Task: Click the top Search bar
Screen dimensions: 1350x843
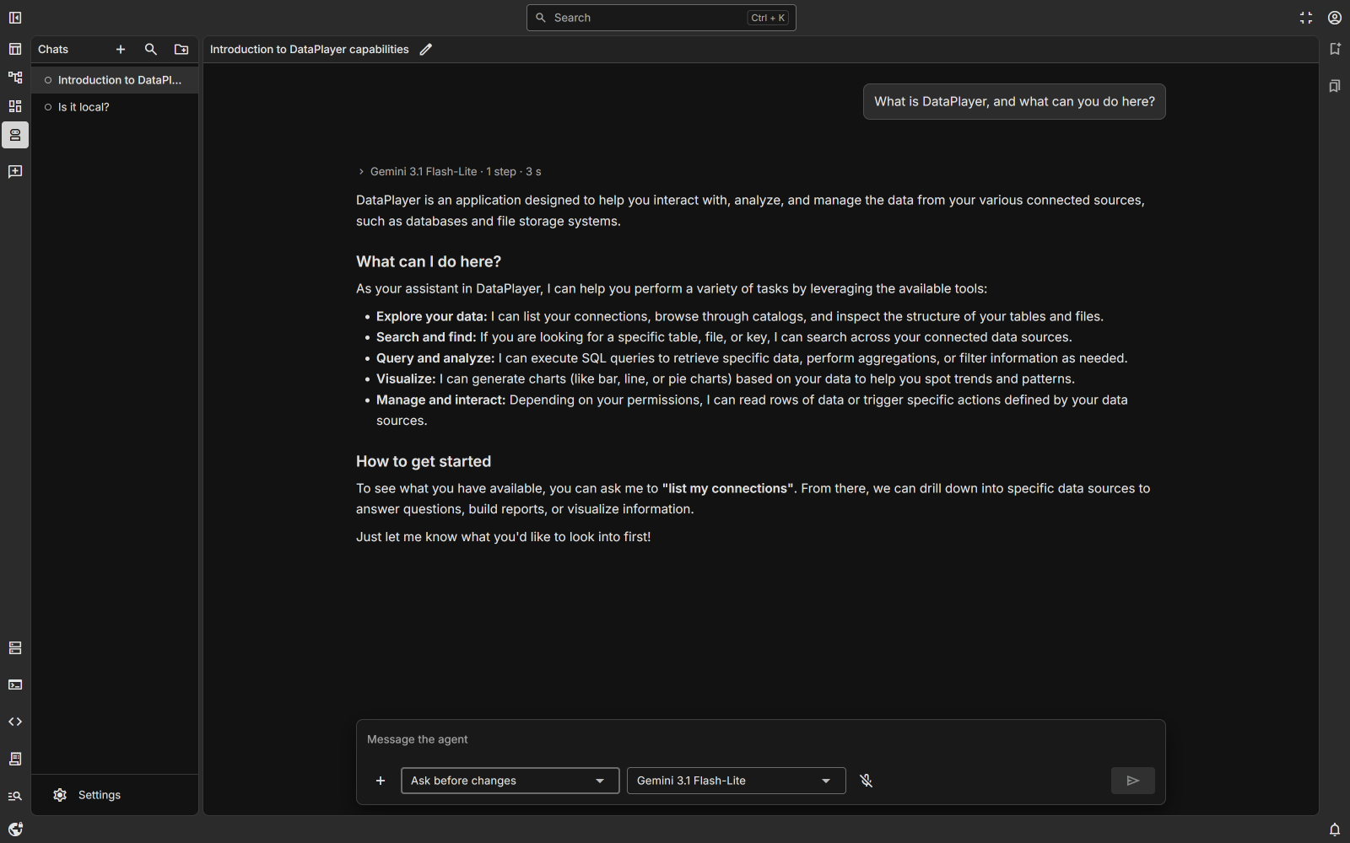Action: click(x=661, y=18)
